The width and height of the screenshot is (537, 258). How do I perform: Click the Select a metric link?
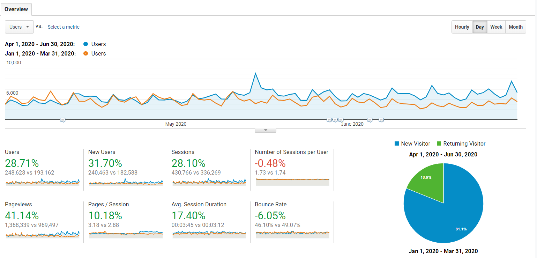pos(64,27)
